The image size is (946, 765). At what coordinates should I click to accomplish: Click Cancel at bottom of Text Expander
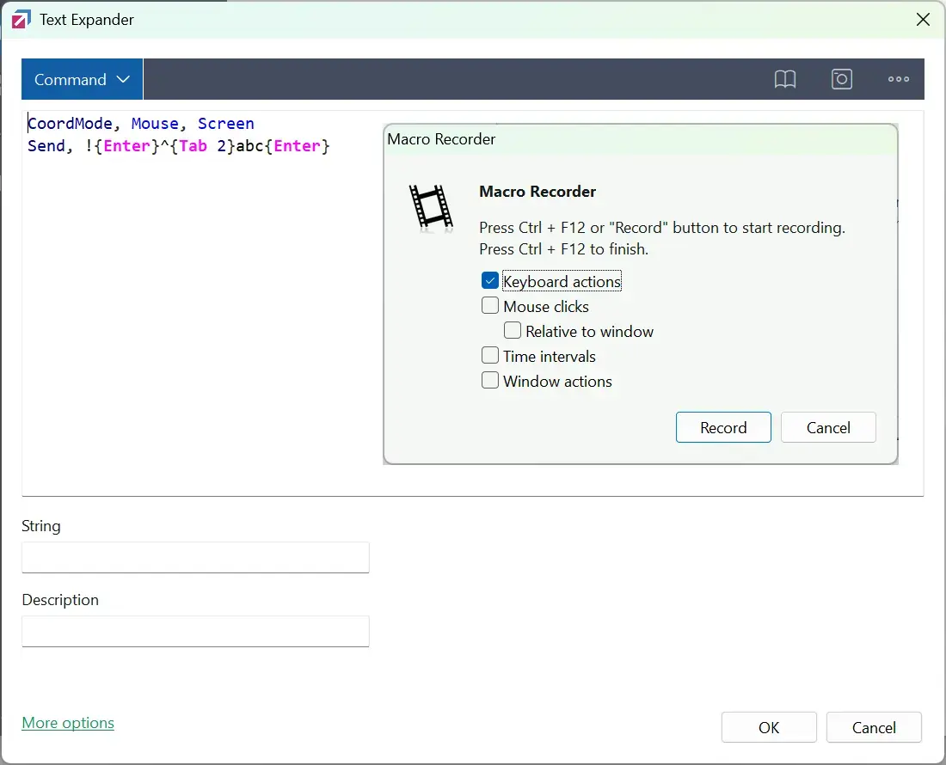[x=874, y=728]
